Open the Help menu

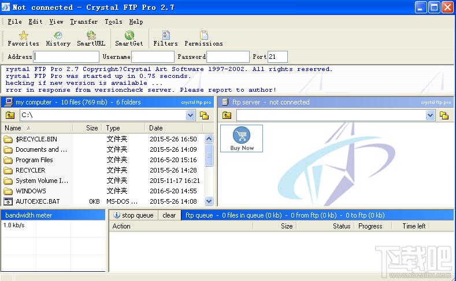pos(136,21)
